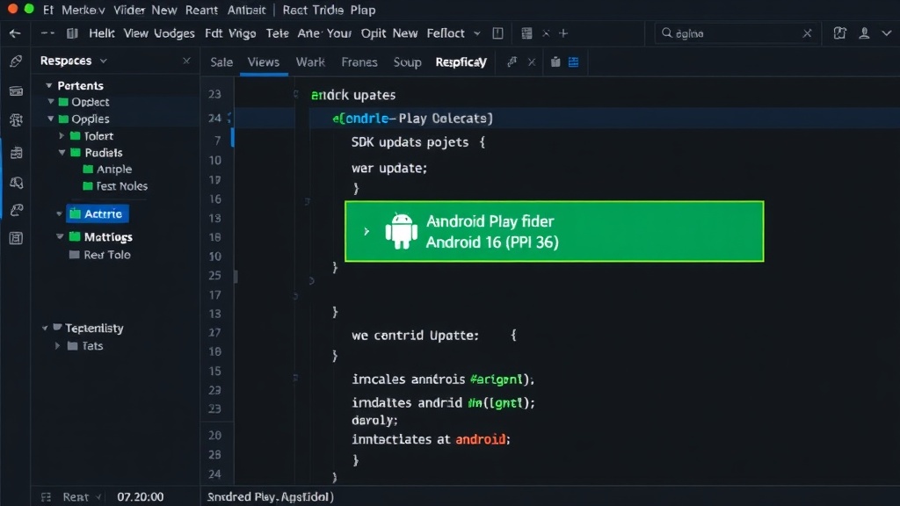The height and width of the screenshot is (506, 900).
Task: Click the panel layout icon next to Helk
Action: (x=72, y=33)
